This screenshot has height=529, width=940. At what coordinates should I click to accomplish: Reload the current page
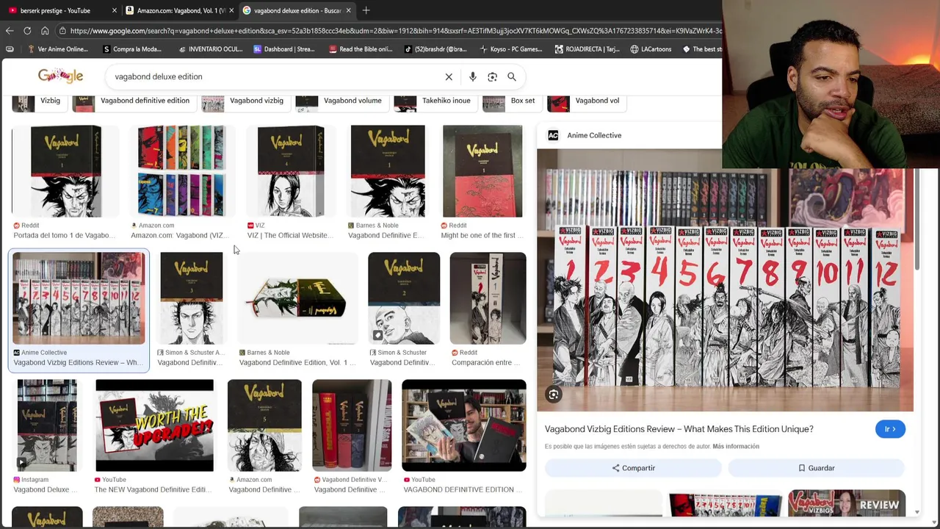tap(27, 31)
